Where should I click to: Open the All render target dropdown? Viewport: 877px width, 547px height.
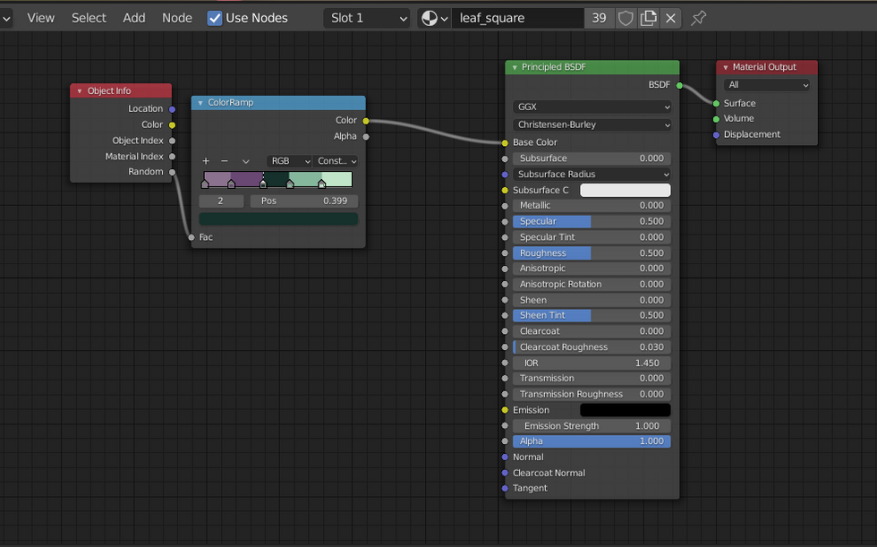click(x=767, y=85)
